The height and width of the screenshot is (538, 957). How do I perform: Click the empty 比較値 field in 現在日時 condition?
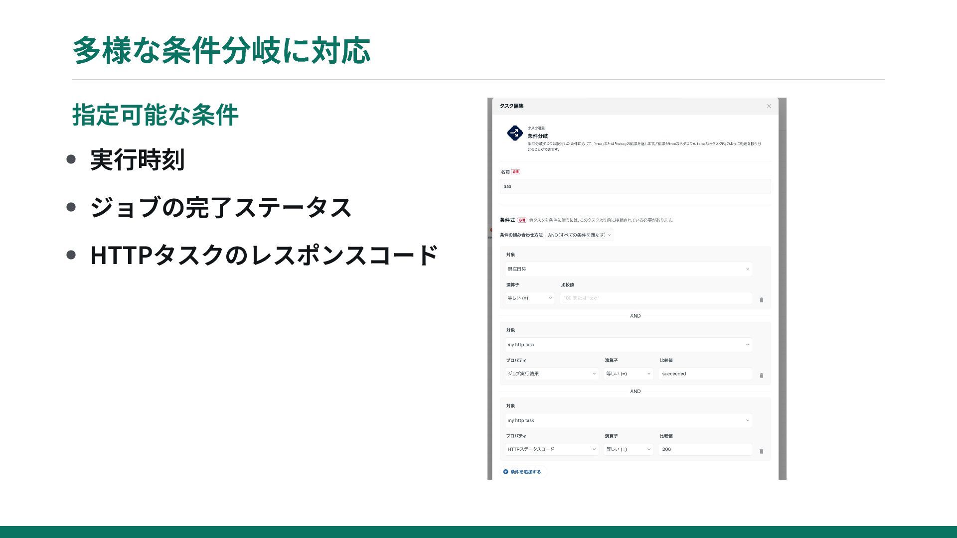tap(656, 298)
